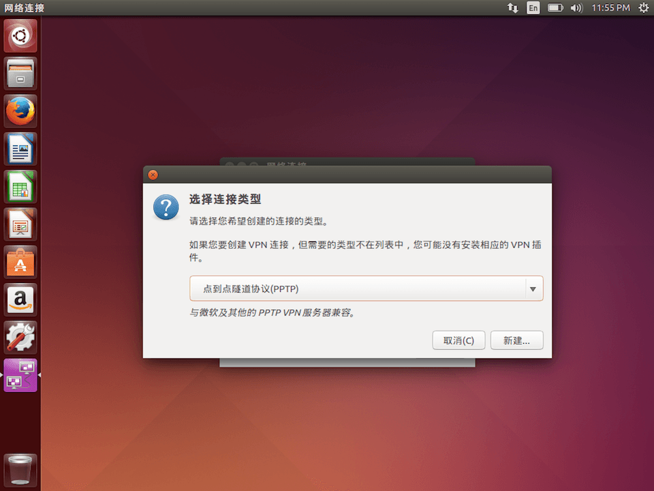Launch Firefox from the launcher
This screenshot has height=491, width=654.
tap(20, 110)
